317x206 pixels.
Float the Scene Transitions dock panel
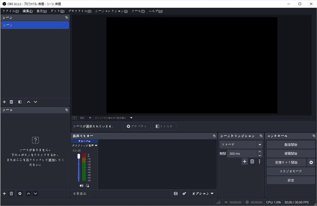pyautogui.click(x=261, y=136)
